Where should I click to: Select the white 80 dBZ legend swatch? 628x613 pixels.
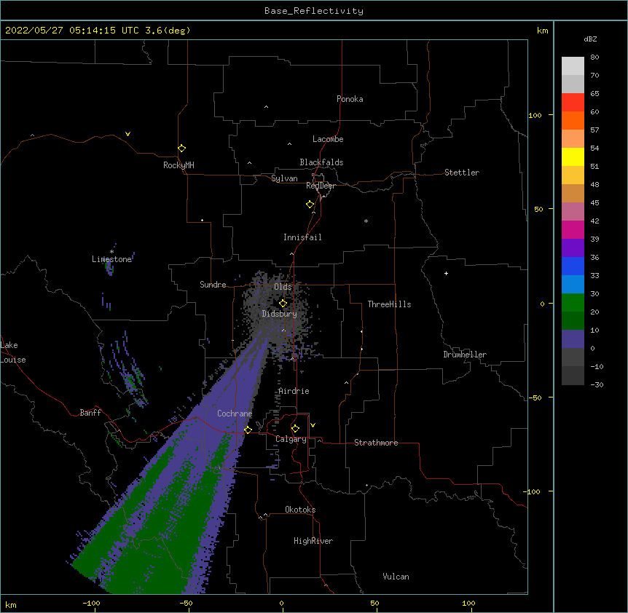coord(573,66)
